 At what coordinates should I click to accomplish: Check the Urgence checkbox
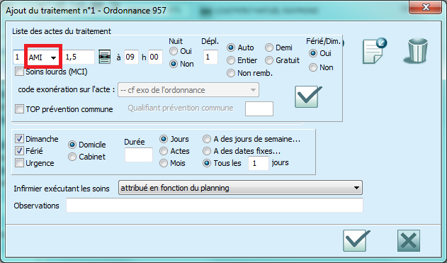(19, 163)
